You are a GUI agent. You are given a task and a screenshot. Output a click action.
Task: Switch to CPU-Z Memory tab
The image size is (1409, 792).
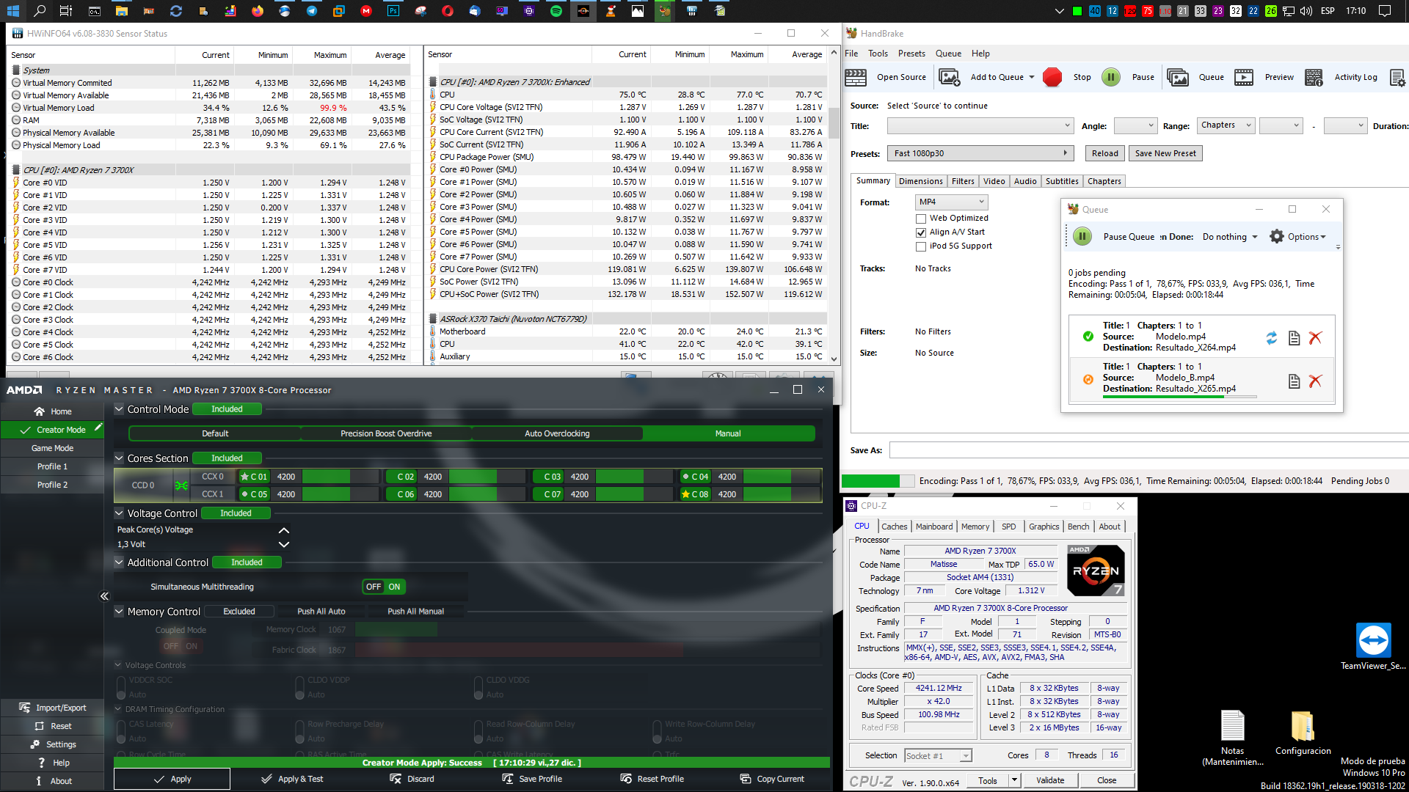pos(975,527)
